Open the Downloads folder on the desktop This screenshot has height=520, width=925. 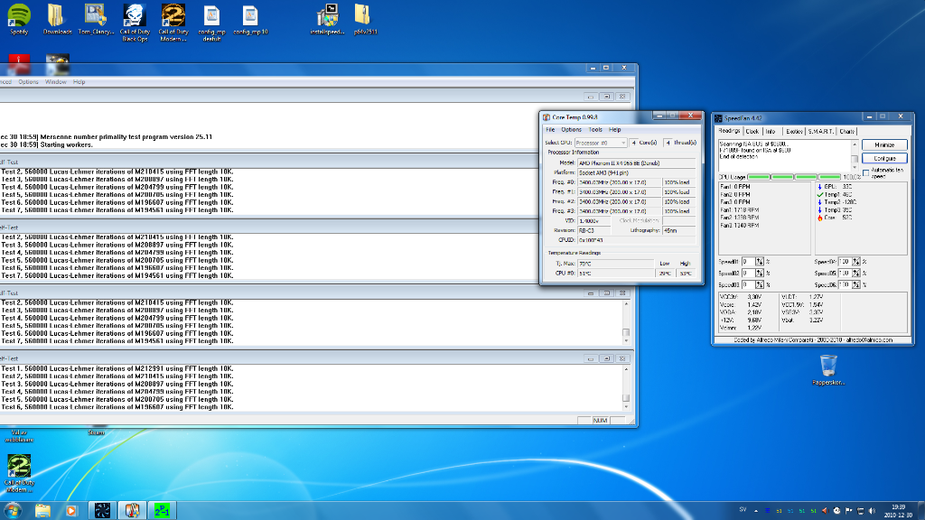tap(56, 16)
